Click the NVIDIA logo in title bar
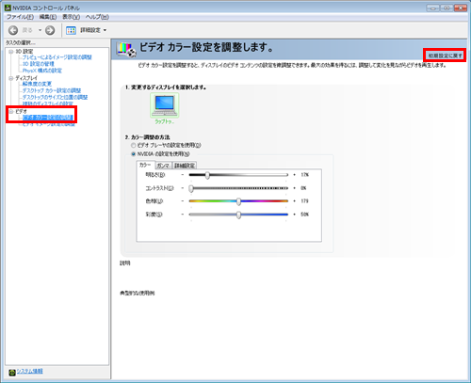471x383 pixels. 8,8
